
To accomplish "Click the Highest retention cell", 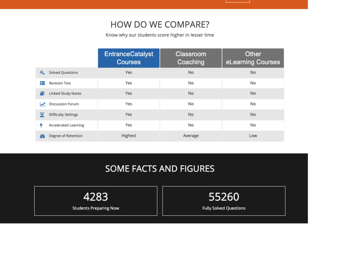I will (x=129, y=136).
